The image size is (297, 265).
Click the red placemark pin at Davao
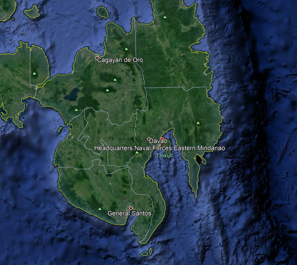pos(162,141)
